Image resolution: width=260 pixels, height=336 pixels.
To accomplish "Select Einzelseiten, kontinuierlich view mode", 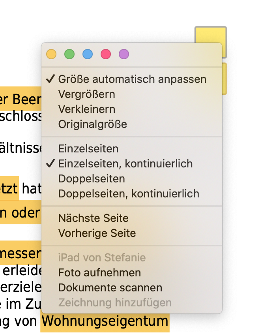I will point(125,163).
